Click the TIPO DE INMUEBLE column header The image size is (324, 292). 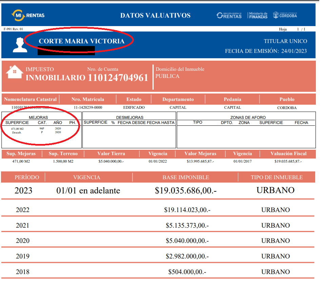[277, 177]
